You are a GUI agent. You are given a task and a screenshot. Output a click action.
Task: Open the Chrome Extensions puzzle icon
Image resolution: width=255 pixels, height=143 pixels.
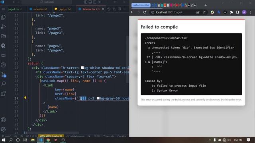click(x=231, y=12)
